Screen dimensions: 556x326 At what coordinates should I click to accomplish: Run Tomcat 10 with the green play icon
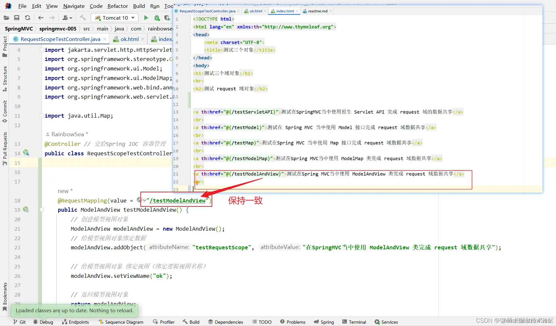146,18
